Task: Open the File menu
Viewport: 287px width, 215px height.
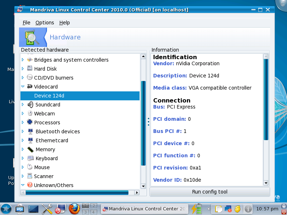Action: (26, 23)
